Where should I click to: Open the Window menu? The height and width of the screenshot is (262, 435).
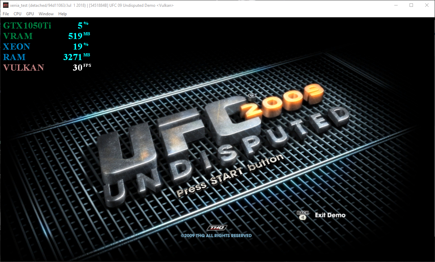(x=46, y=14)
